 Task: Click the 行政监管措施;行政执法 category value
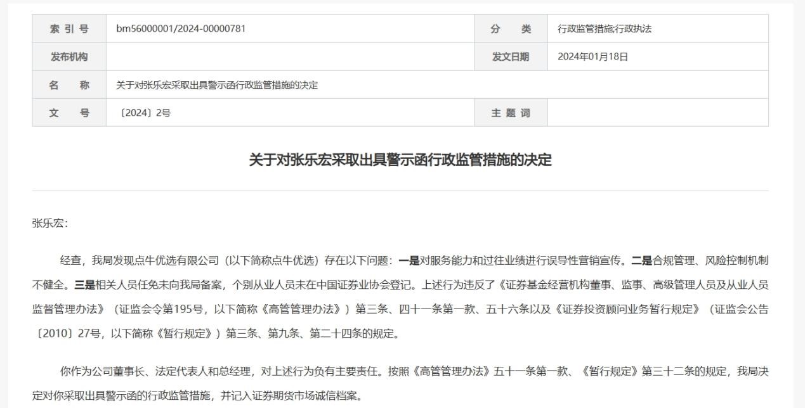(x=604, y=29)
